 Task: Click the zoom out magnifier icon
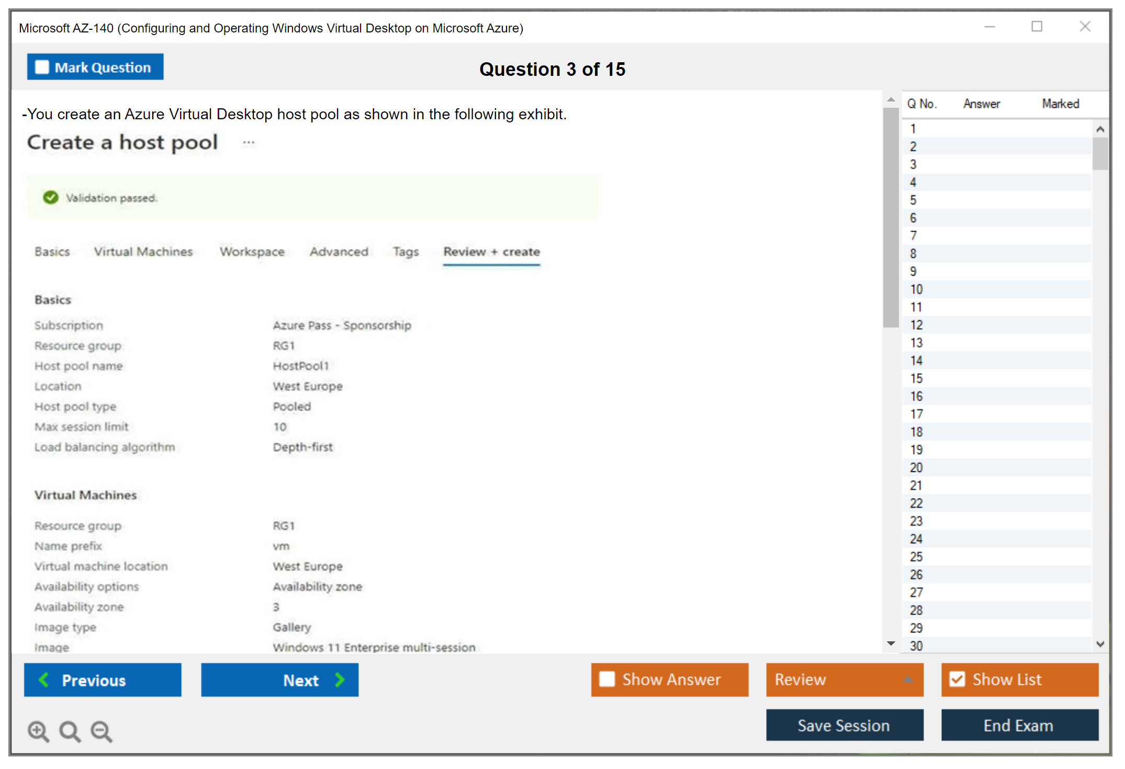click(102, 731)
